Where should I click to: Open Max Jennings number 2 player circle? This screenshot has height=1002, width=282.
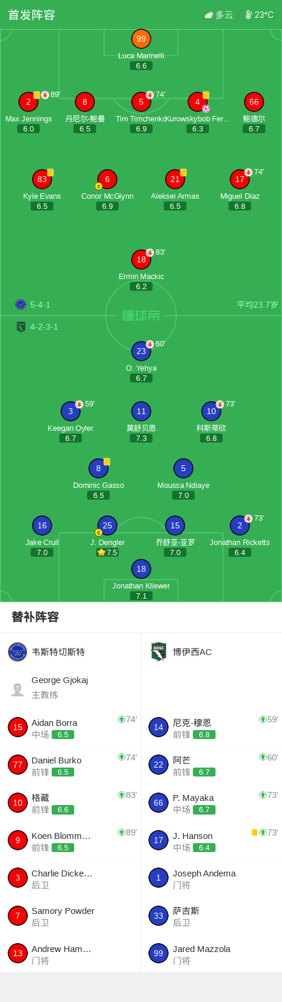[28, 102]
